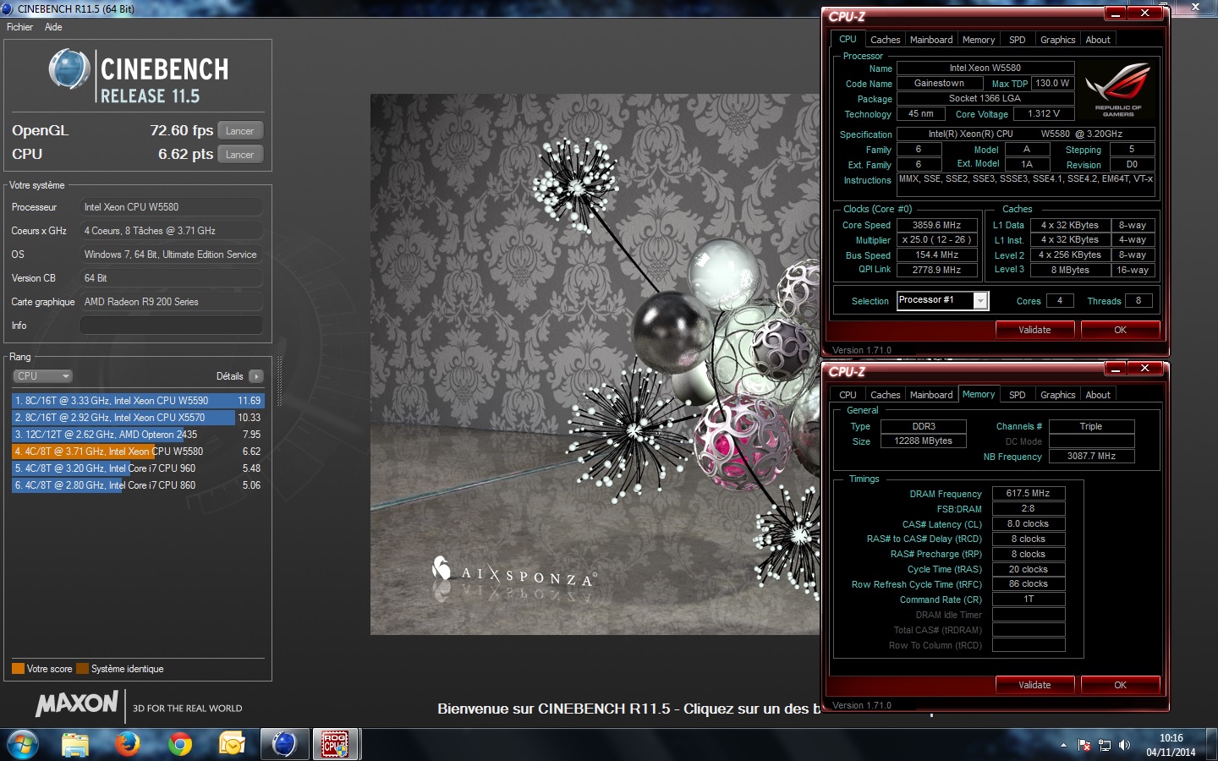Select SPD tab in lower CPU-Z window

(x=1018, y=395)
